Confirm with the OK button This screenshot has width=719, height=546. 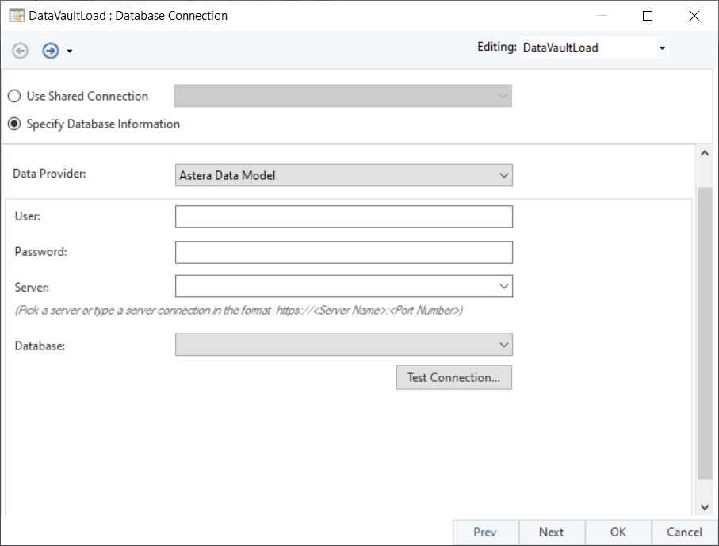click(618, 533)
